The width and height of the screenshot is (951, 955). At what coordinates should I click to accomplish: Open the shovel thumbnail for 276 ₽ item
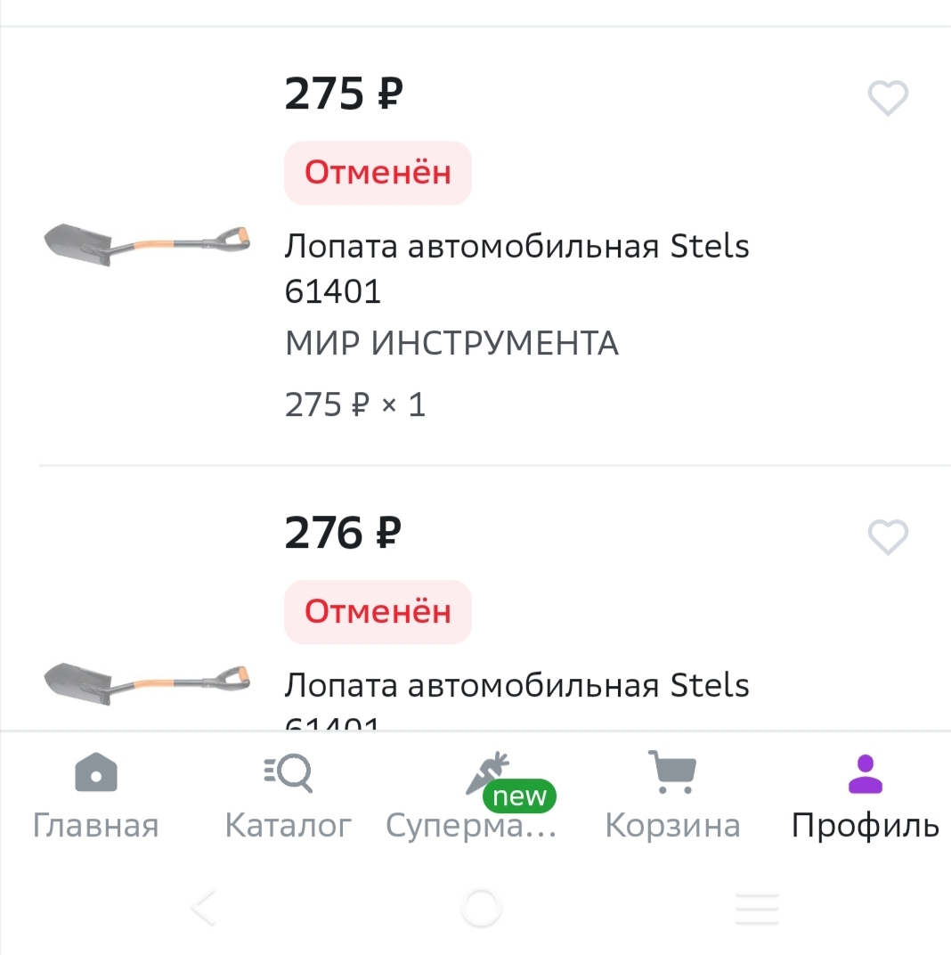pos(147,683)
